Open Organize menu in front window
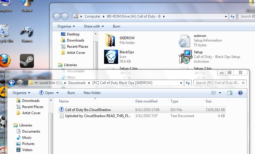 (21, 93)
